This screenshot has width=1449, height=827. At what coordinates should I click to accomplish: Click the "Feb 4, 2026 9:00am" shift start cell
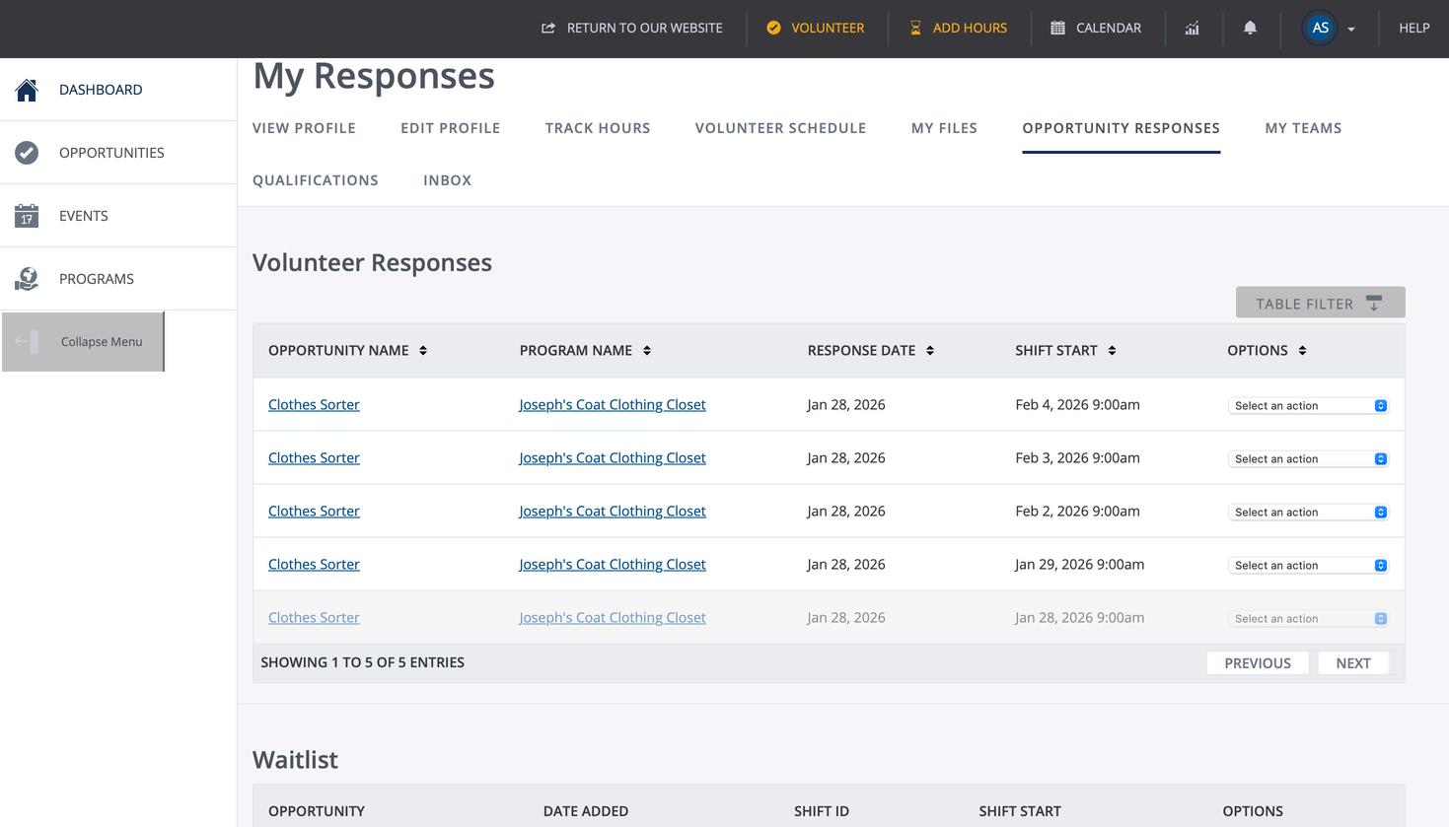1077,405
